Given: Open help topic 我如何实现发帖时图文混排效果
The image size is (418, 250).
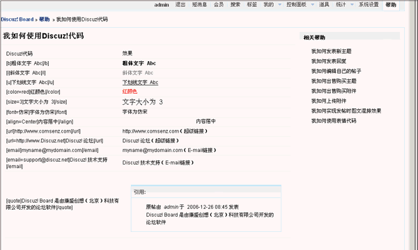Looking at the screenshot, I should click(346, 111).
